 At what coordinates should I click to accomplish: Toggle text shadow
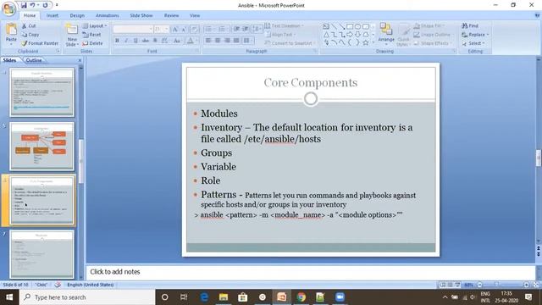pos(155,41)
